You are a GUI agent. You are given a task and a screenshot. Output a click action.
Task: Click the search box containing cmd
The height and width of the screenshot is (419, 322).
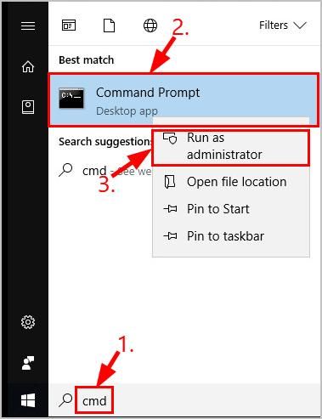click(94, 400)
